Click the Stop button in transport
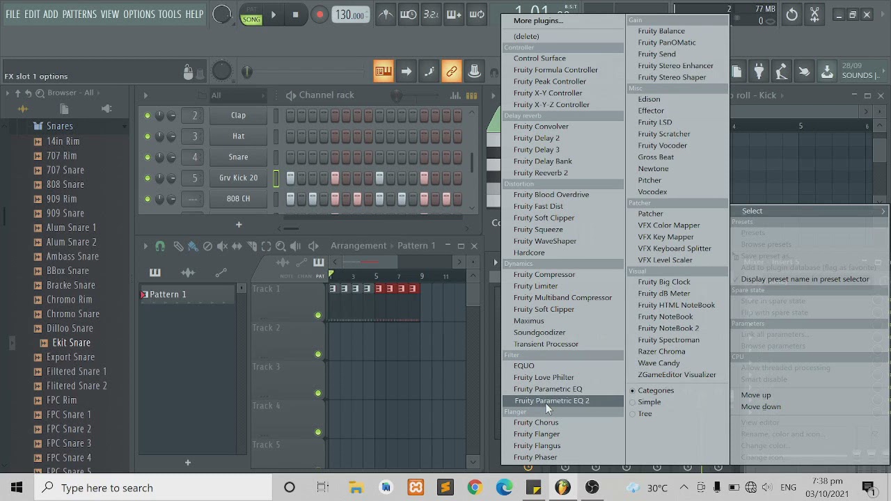891x501 pixels. tap(295, 15)
